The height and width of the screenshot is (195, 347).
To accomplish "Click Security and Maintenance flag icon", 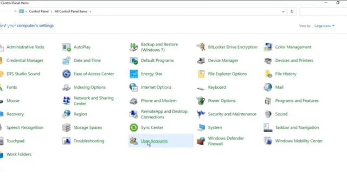I will pyautogui.click(x=201, y=114).
